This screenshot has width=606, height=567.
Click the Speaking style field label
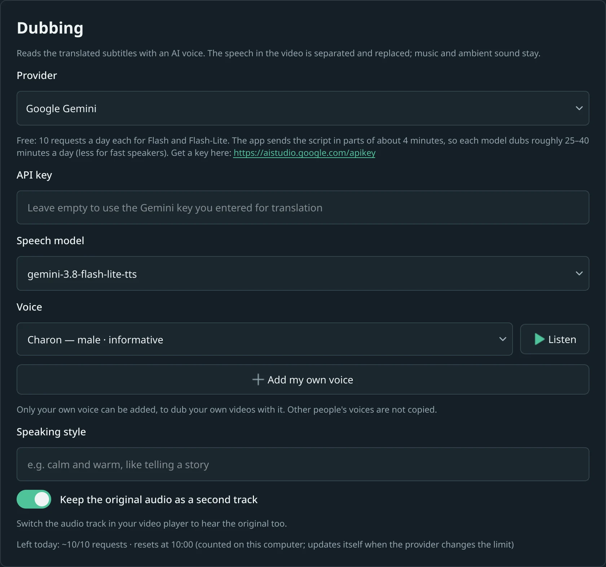coord(51,432)
